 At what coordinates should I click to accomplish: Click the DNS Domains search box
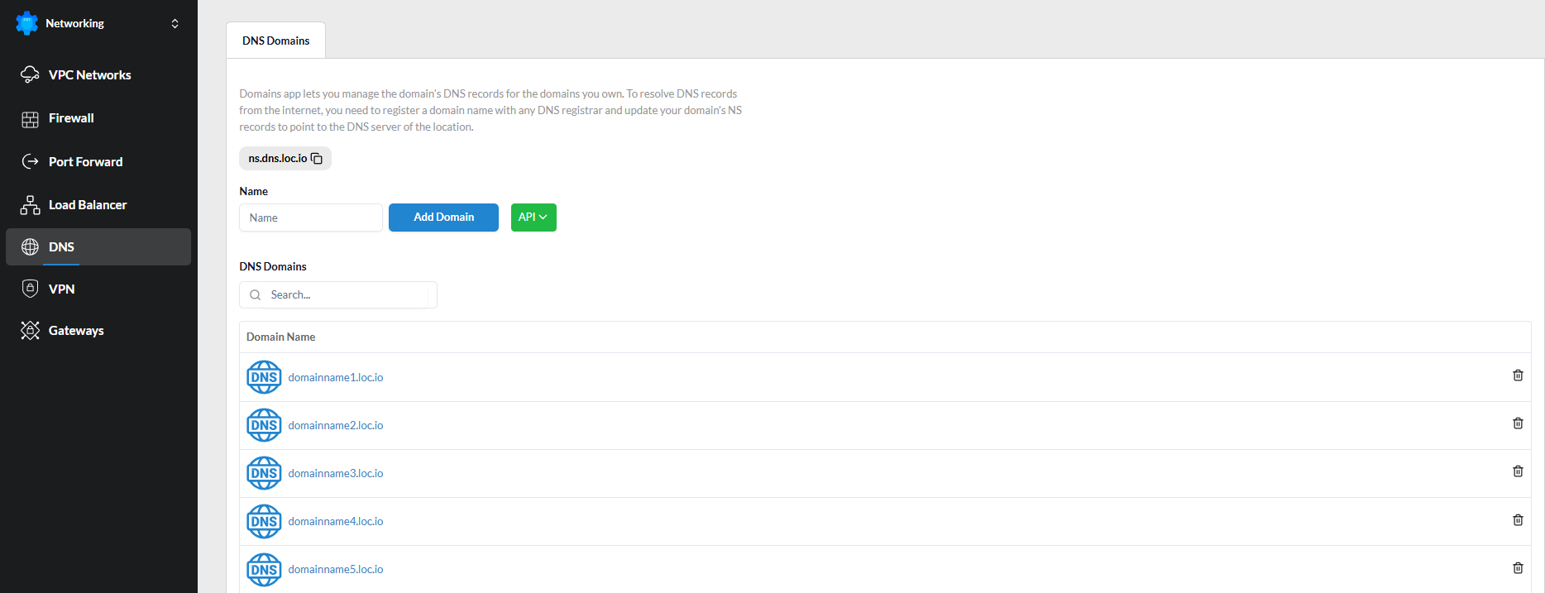point(347,295)
